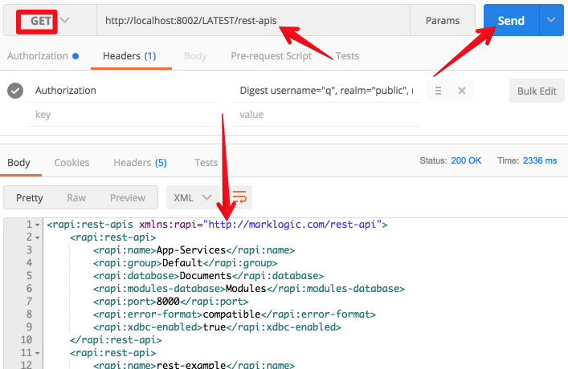Open the response Cookies tab
This screenshot has width=568, height=369.
click(x=72, y=163)
